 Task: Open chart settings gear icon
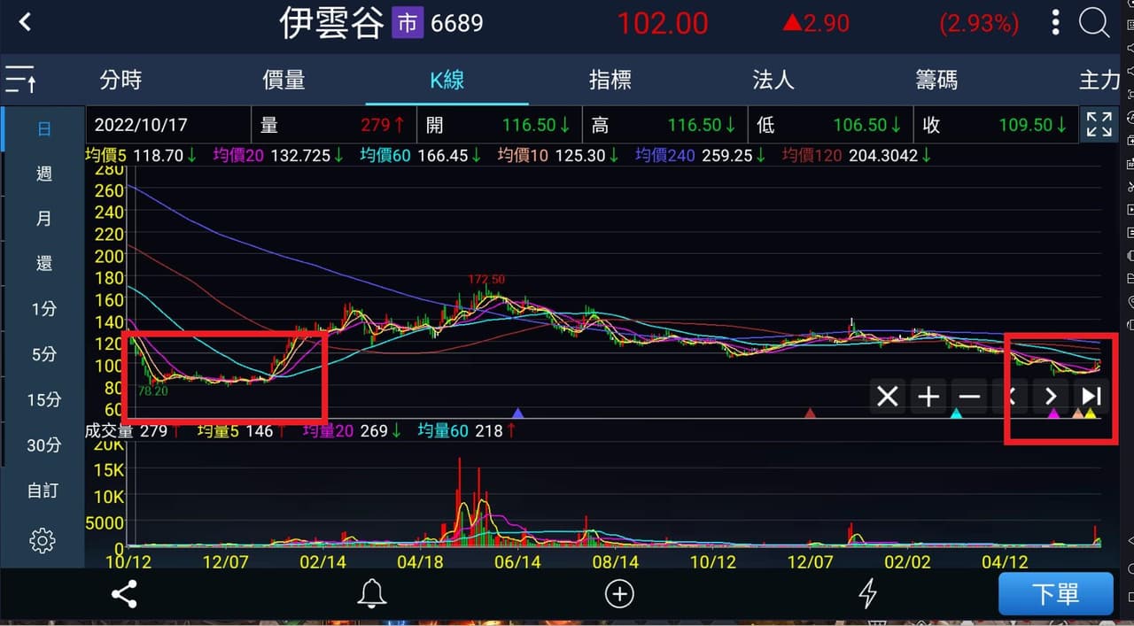[43, 540]
